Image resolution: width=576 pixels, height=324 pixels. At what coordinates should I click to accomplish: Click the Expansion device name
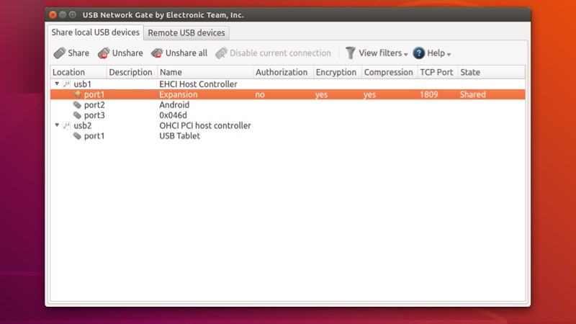(178, 94)
